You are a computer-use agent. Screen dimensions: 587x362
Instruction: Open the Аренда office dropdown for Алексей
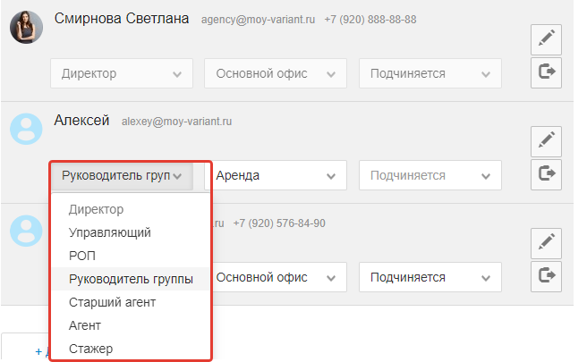tap(275, 175)
